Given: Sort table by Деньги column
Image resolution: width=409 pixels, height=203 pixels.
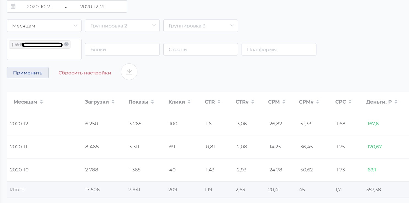Looking at the screenshot, I should (396, 102).
